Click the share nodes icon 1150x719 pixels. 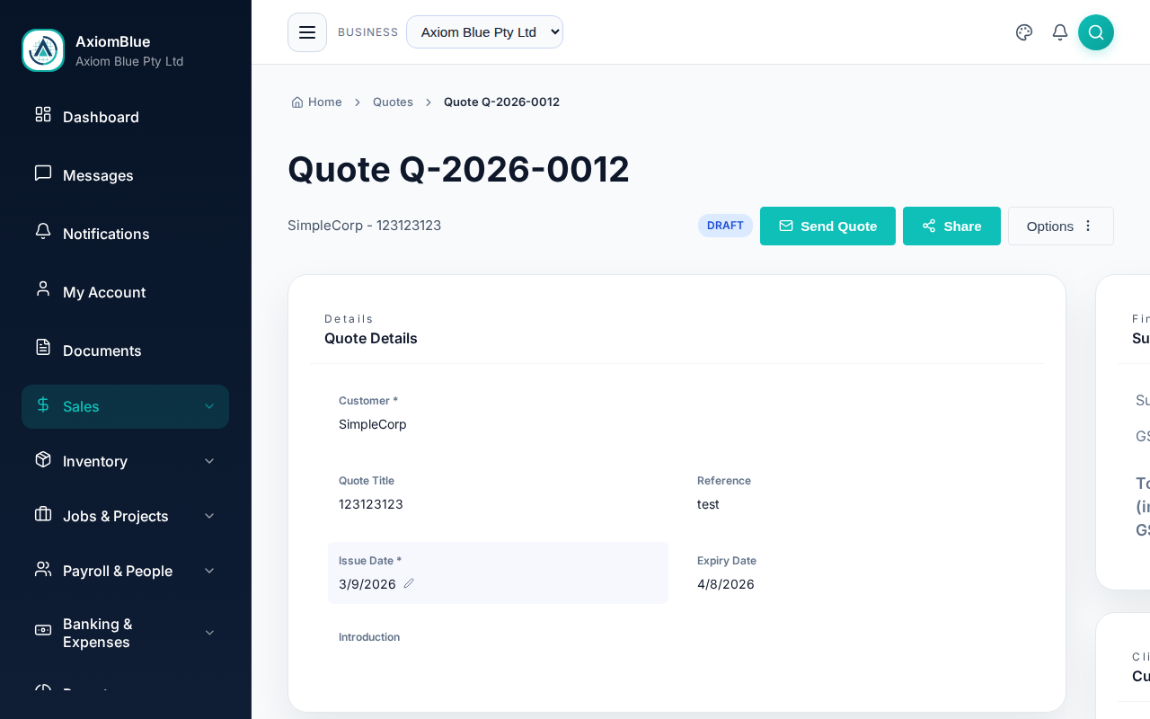[x=929, y=226]
